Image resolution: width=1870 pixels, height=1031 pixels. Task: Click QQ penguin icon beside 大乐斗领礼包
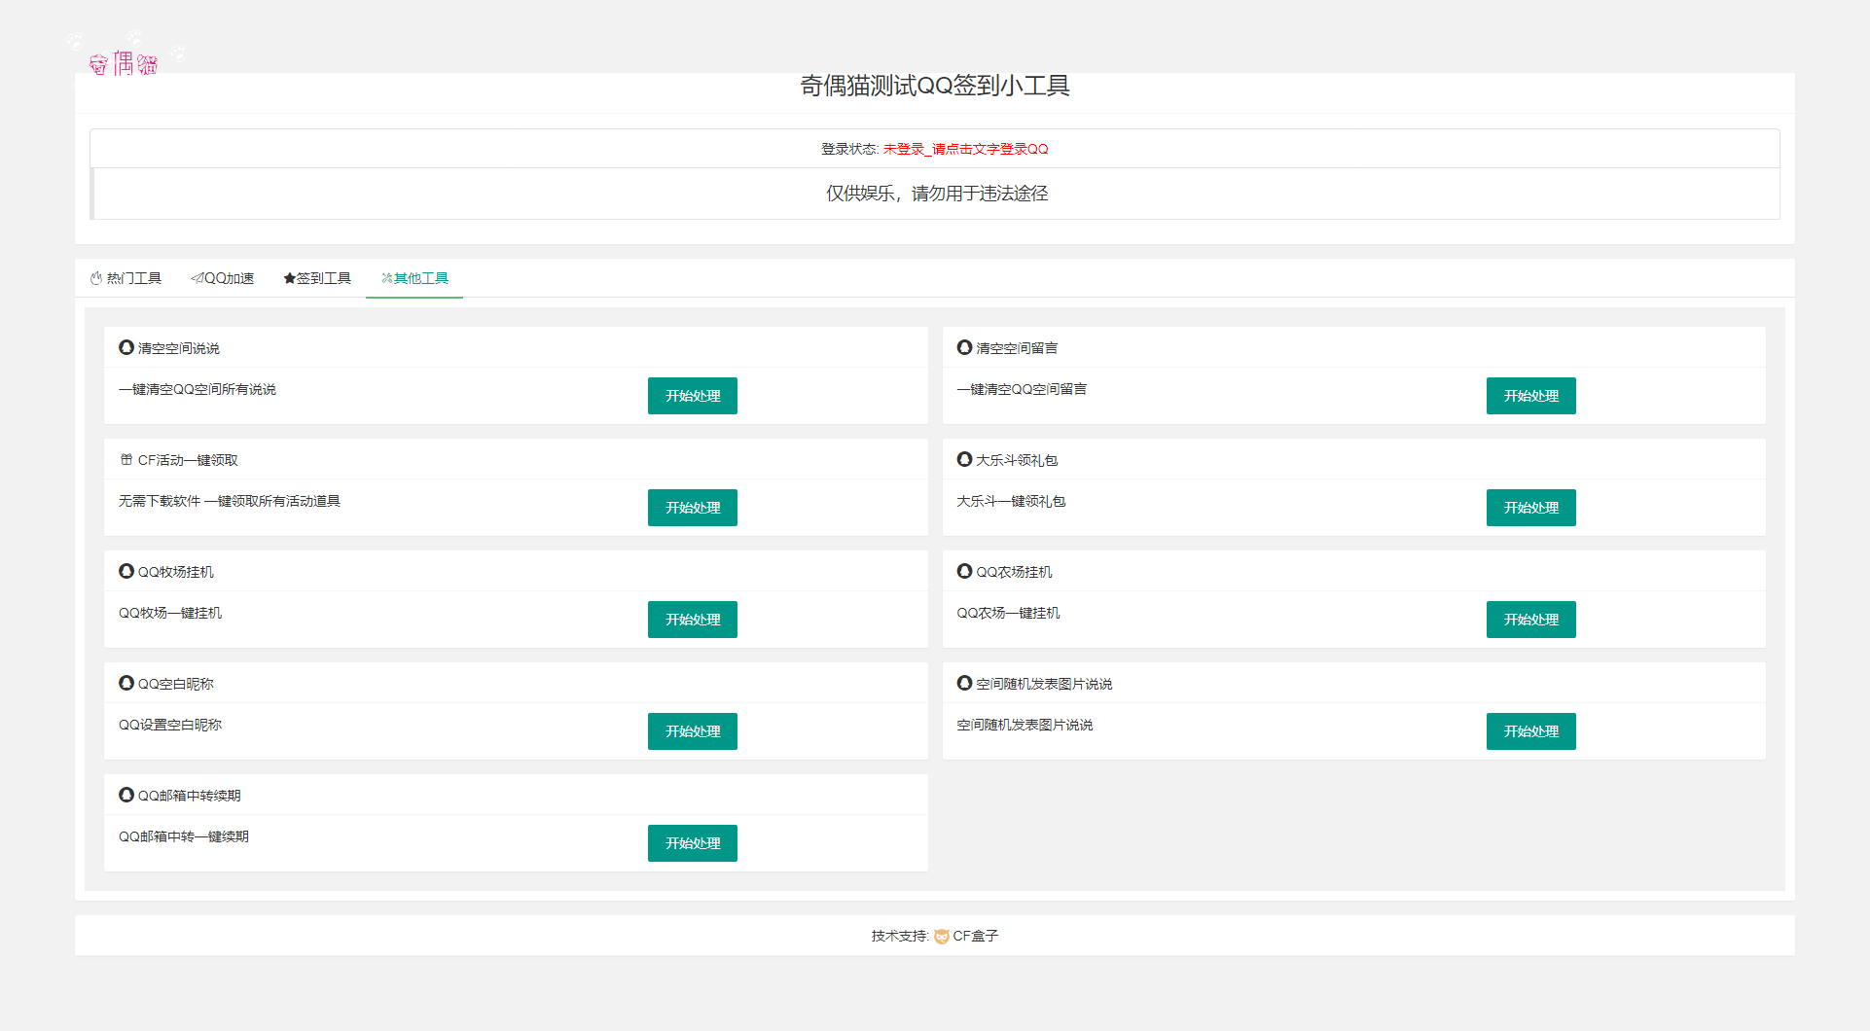[964, 459]
